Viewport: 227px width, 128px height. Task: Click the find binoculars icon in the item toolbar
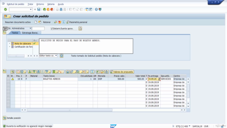click(x=38, y=72)
